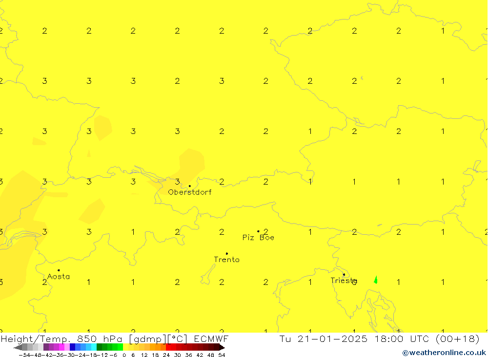Select the dark green swatch at -12

click(99, 347)
